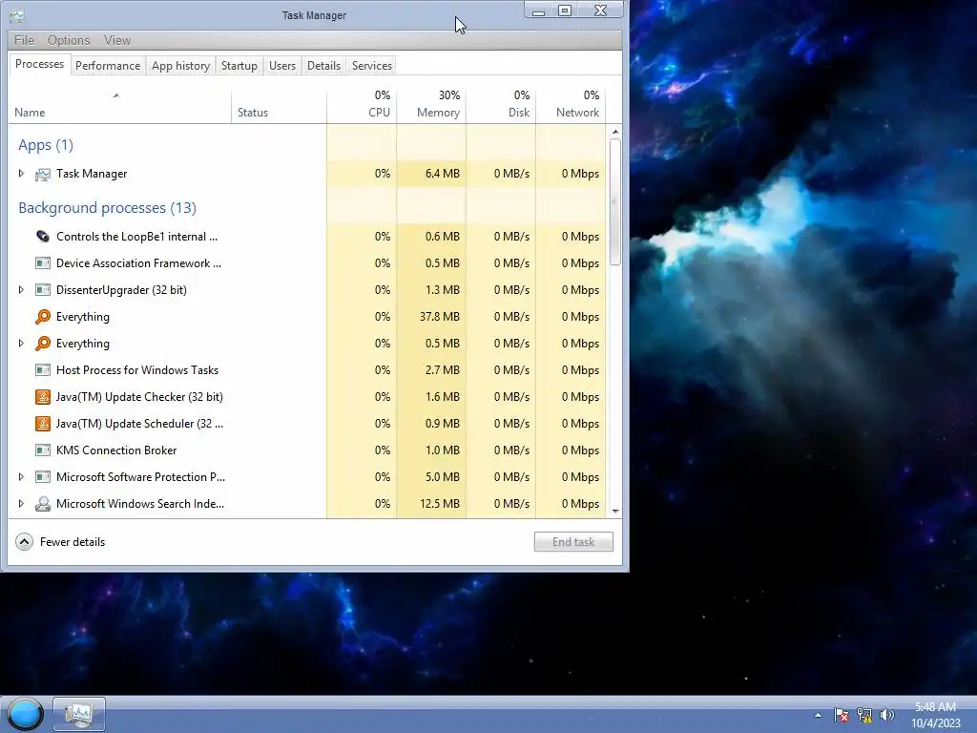Open the File menu
Image resolution: width=977 pixels, height=733 pixels.
click(24, 40)
